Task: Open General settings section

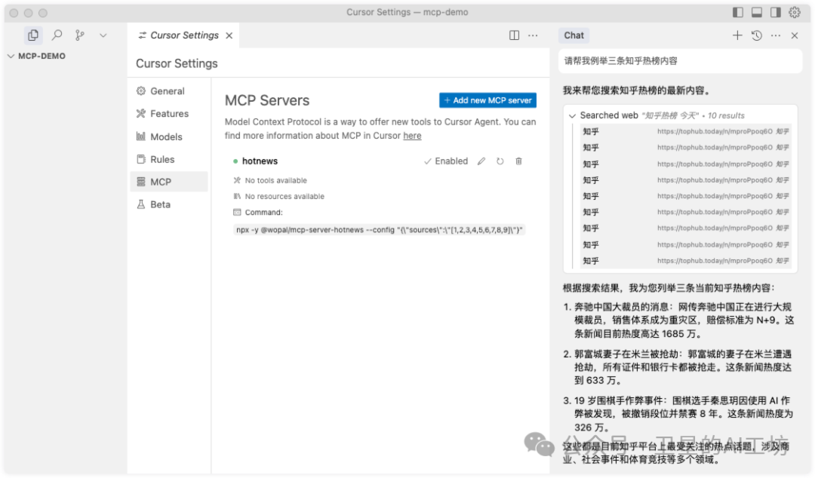Action: click(169, 91)
